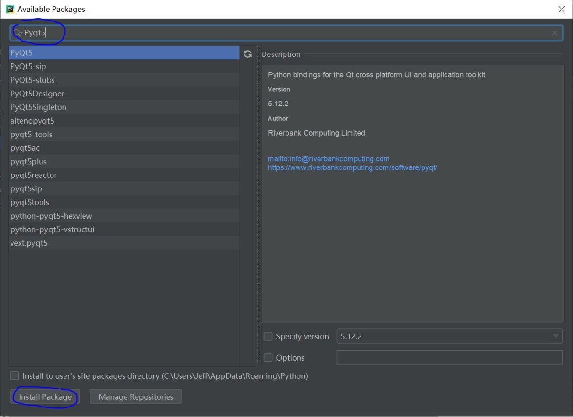573x417 pixels.
Task: Select PyQt5-sip in the package list
Action: pyautogui.click(x=28, y=66)
